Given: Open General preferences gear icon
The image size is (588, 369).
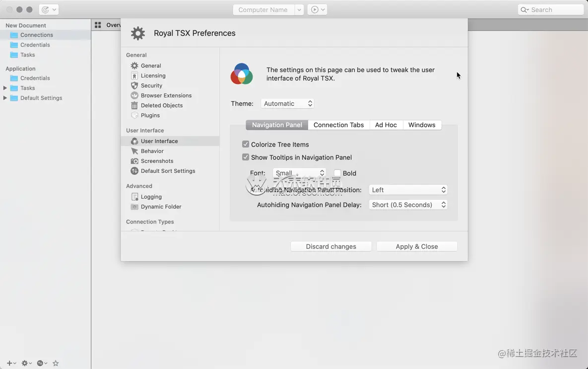Looking at the screenshot, I should [134, 66].
